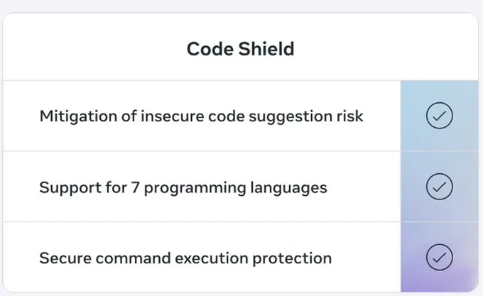Screen dimensions: 483x296
Task: Click the word 'Support' in the second row
Action: pos(70,187)
